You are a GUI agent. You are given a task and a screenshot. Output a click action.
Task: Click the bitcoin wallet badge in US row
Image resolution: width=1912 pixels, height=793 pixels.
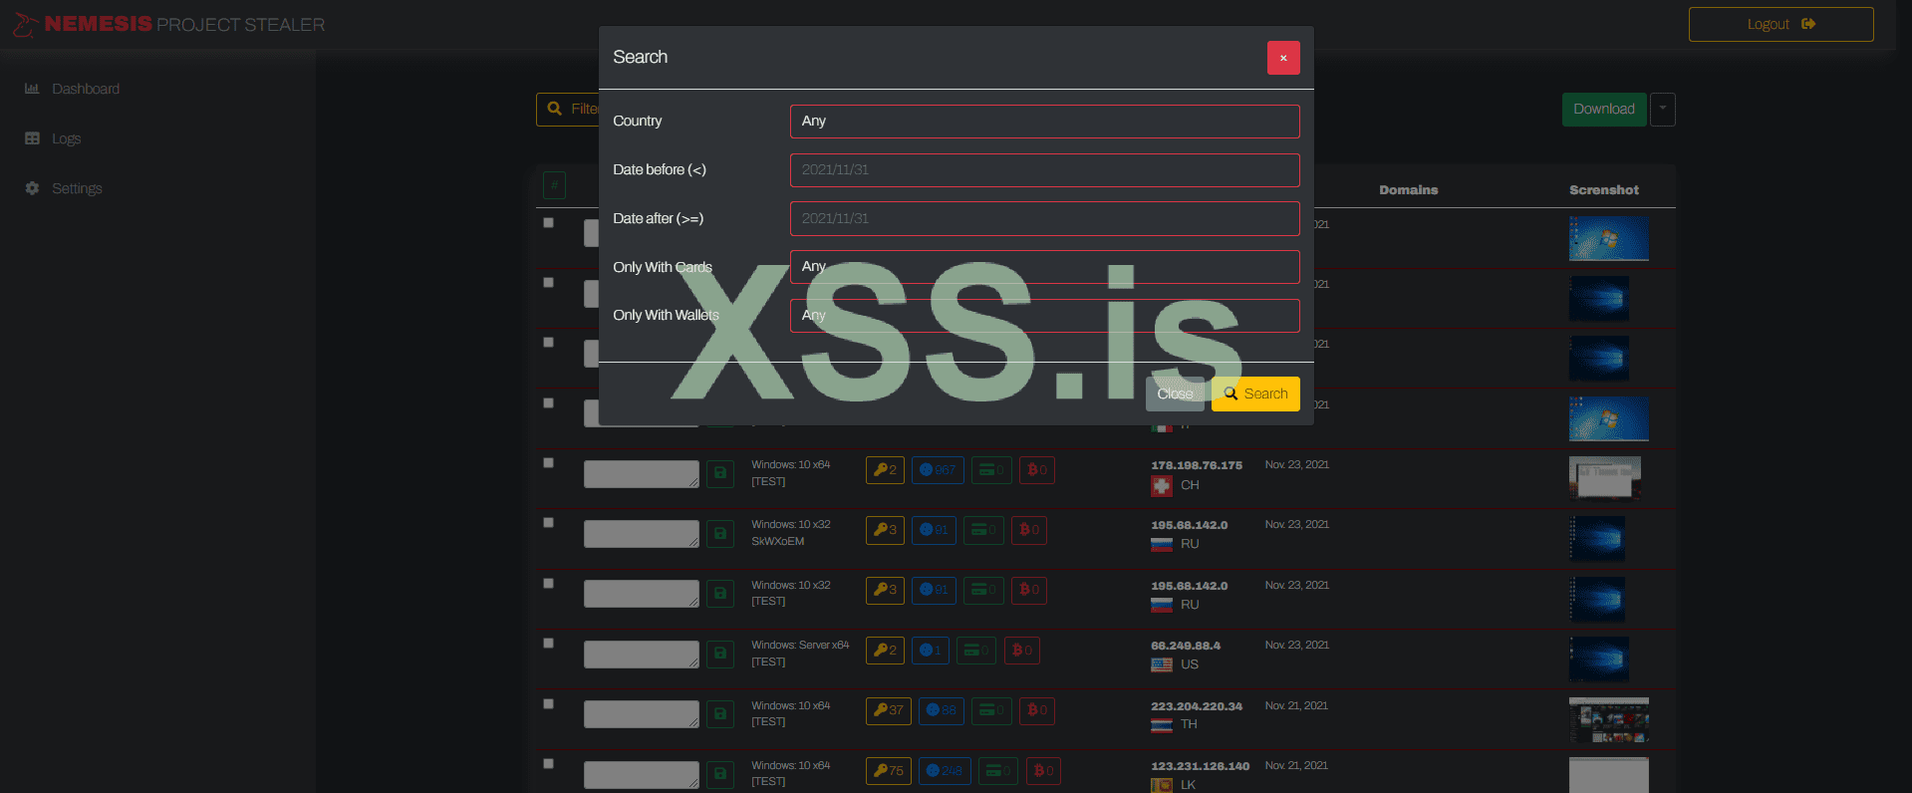coord(1022,651)
